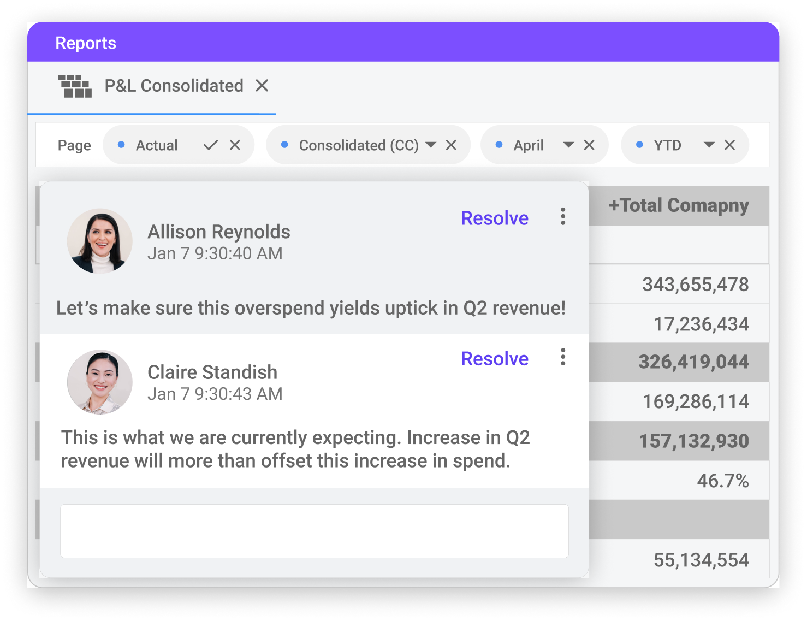Screen dimensions: 807x621
Task: Remove the Consolidated (CC) filter chip
Action: pyautogui.click(x=451, y=145)
